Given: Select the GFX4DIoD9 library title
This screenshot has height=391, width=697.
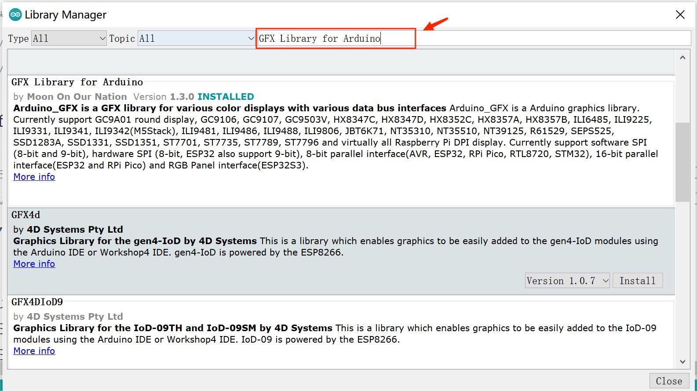Looking at the screenshot, I should pyautogui.click(x=37, y=302).
